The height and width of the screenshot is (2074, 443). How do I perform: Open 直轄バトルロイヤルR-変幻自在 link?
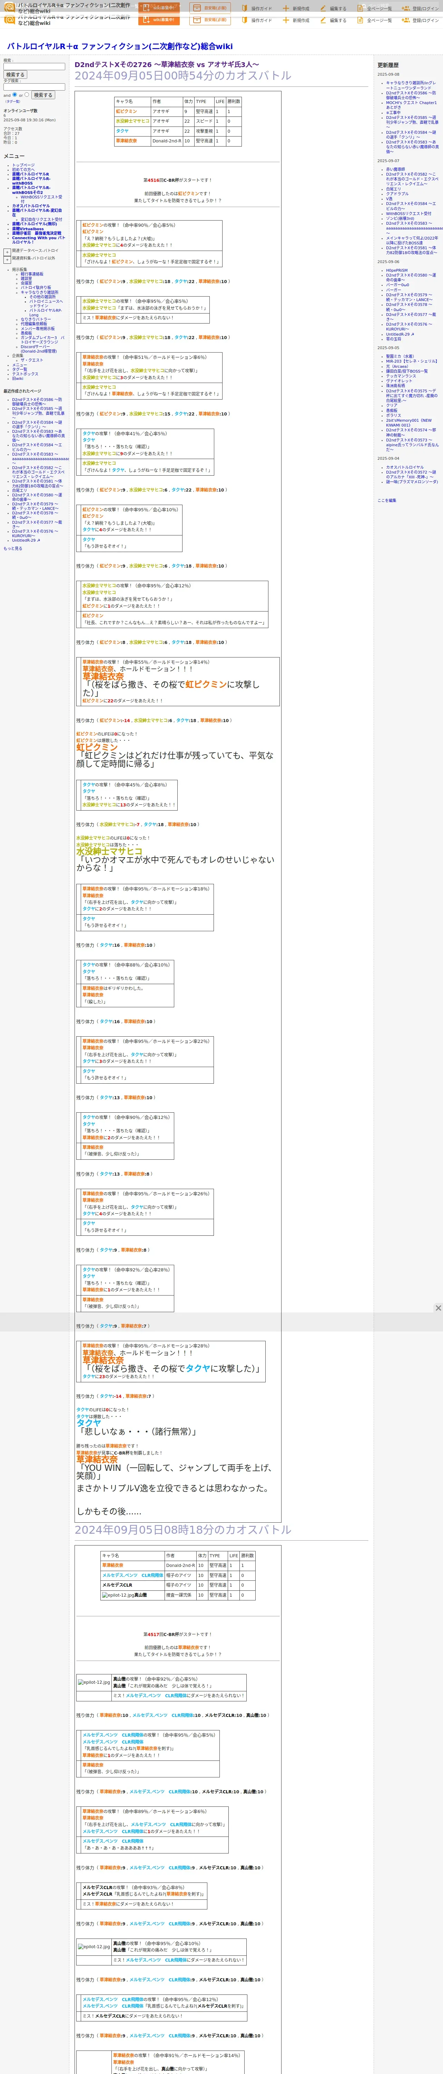[x=36, y=213]
